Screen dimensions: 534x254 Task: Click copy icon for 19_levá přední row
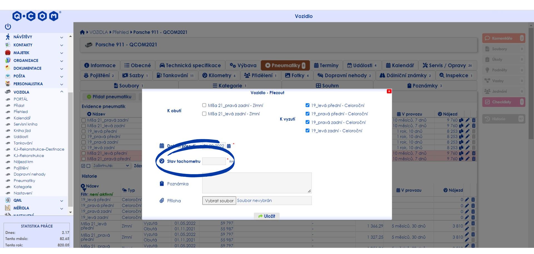click(x=461, y=131)
